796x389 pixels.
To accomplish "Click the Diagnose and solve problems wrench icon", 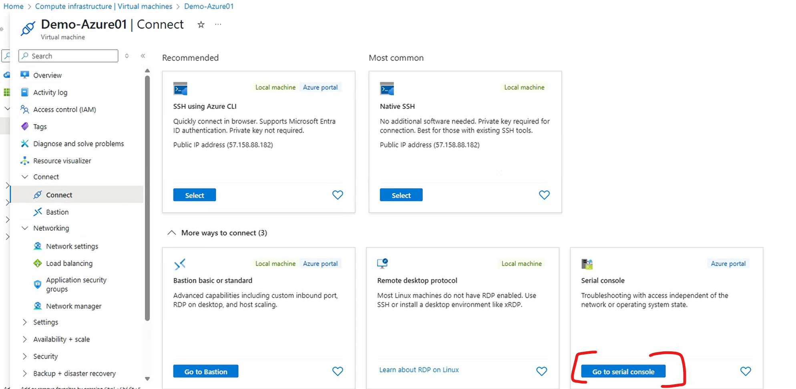I will tap(25, 143).
